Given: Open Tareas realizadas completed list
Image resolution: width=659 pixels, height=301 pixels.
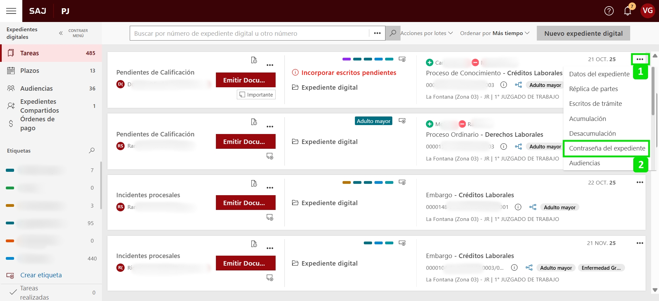Looking at the screenshot, I should coord(34,292).
